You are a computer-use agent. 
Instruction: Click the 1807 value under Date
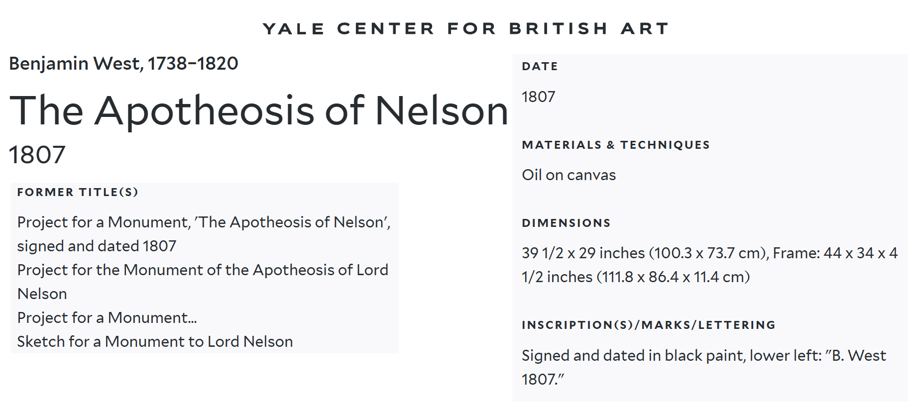tap(538, 97)
